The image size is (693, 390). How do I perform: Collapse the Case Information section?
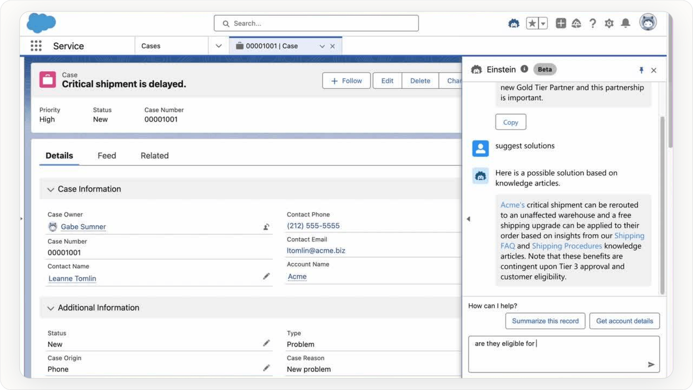click(51, 189)
